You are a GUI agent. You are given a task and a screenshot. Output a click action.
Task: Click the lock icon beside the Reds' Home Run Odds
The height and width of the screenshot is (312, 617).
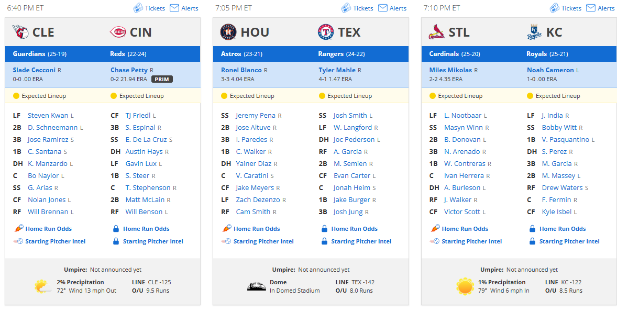pyautogui.click(x=116, y=229)
